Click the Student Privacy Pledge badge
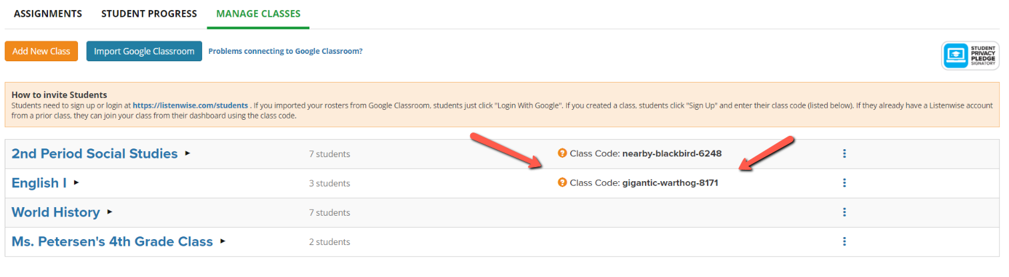 (970, 56)
